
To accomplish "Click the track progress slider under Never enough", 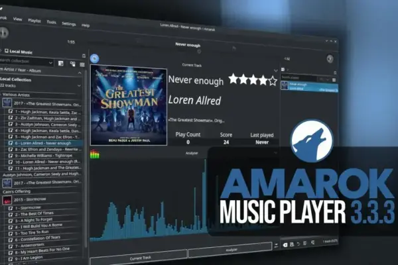I will (x=199, y=52).
